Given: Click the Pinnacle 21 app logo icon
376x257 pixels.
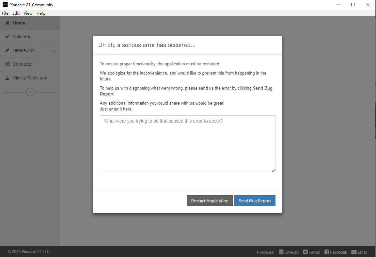Looking at the screenshot, I should pos(5,5).
